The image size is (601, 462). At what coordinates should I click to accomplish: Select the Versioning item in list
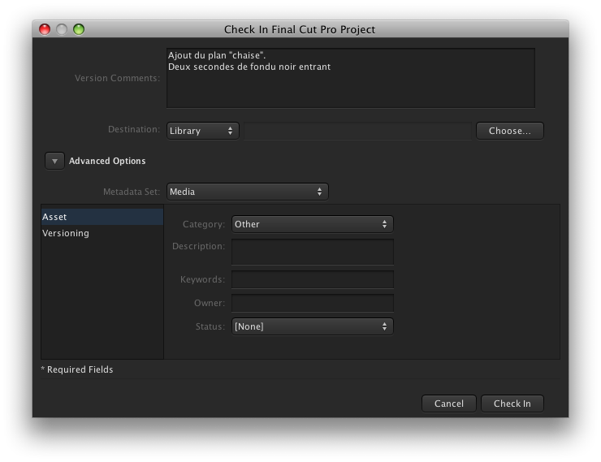pos(102,233)
